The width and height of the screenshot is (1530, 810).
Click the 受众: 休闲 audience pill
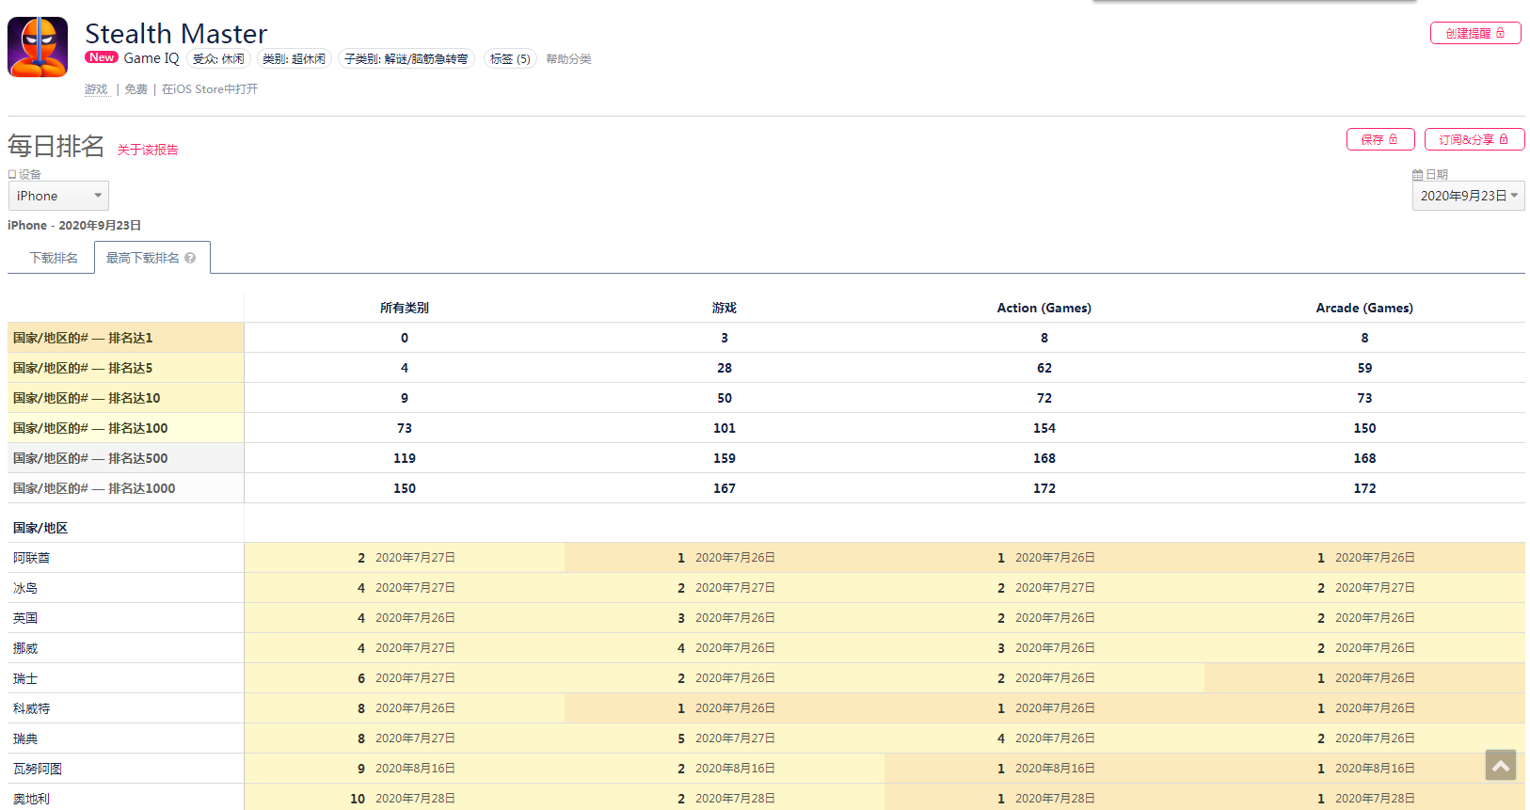click(x=218, y=59)
